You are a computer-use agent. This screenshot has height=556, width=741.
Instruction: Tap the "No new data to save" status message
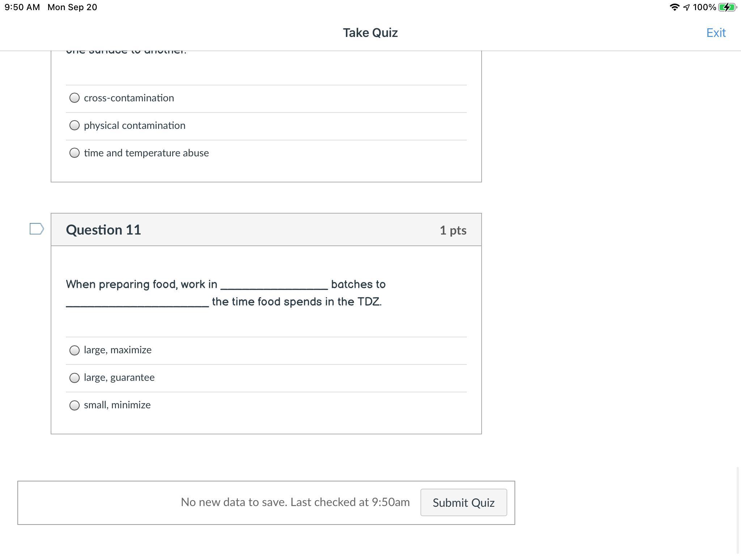click(x=295, y=502)
